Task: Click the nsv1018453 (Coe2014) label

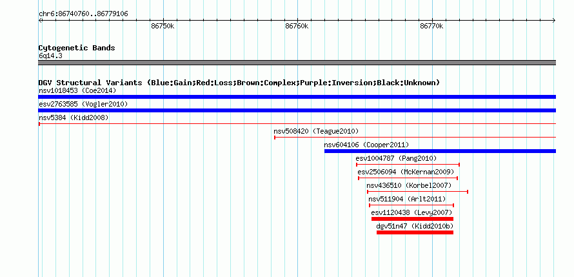Action: point(77,90)
